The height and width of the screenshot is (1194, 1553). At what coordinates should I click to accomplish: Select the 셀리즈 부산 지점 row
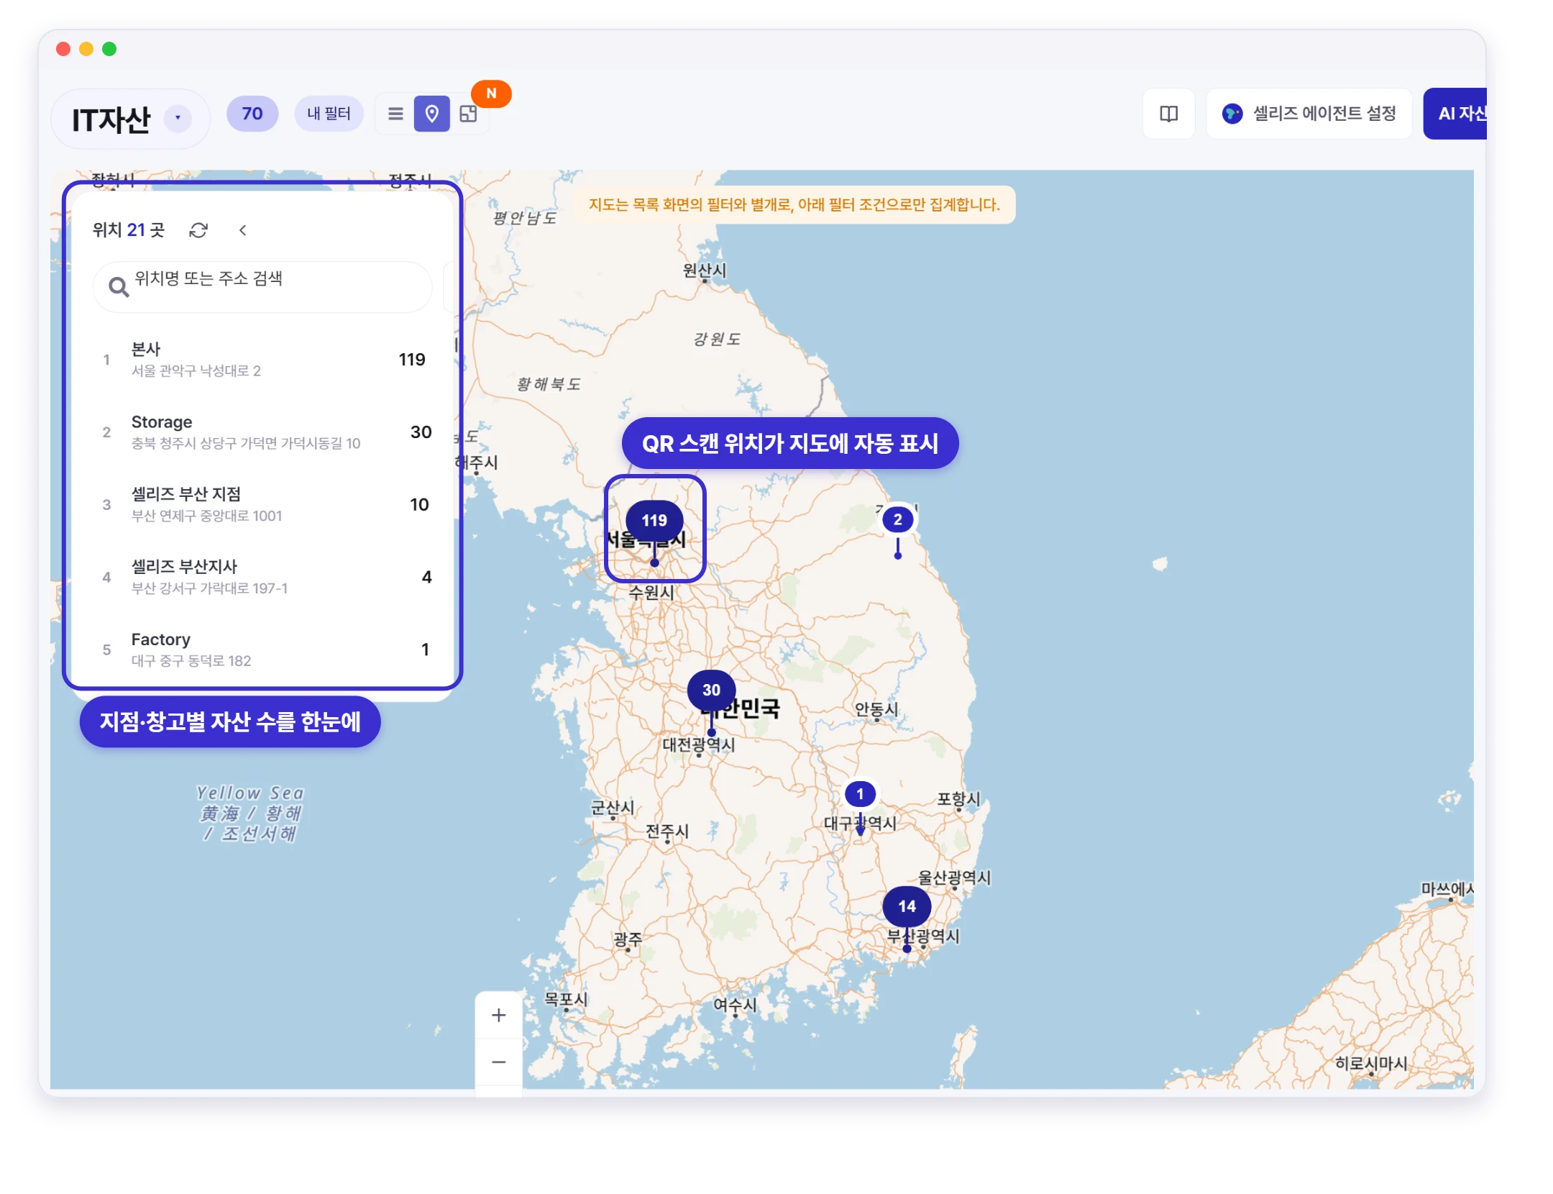tap(262, 505)
